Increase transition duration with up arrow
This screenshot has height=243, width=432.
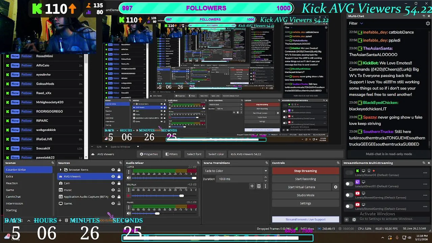pyautogui.click(x=265, y=177)
